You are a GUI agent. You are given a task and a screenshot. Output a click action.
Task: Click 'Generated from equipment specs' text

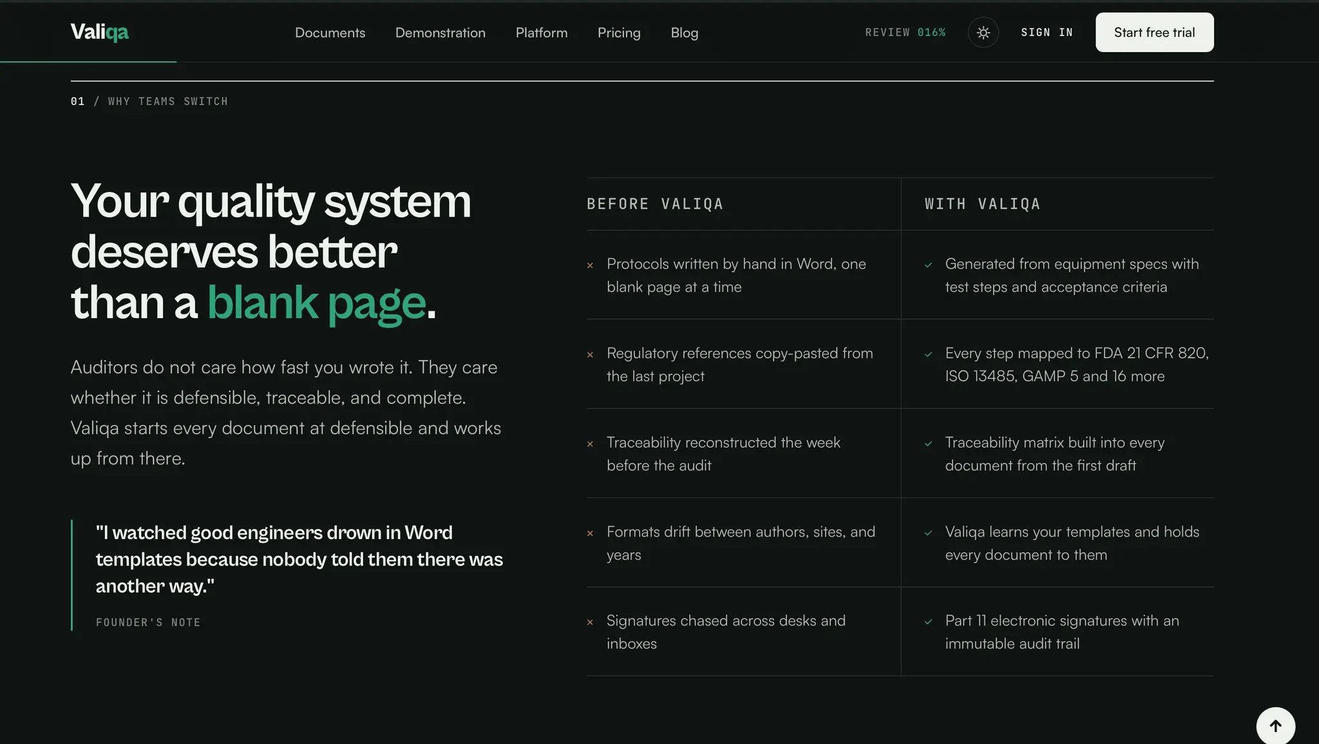pyautogui.click(x=1072, y=276)
